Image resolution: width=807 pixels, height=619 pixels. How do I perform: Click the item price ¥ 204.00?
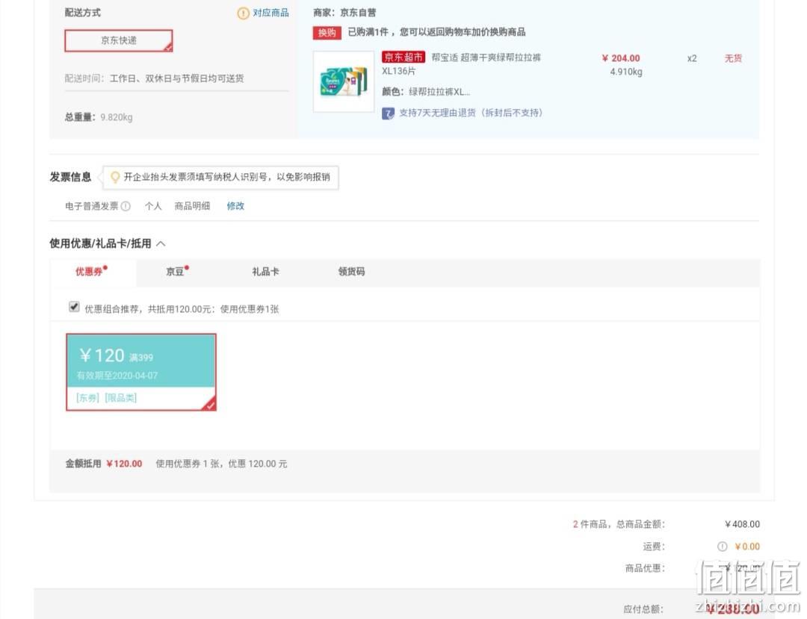pyautogui.click(x=621, y=58)
